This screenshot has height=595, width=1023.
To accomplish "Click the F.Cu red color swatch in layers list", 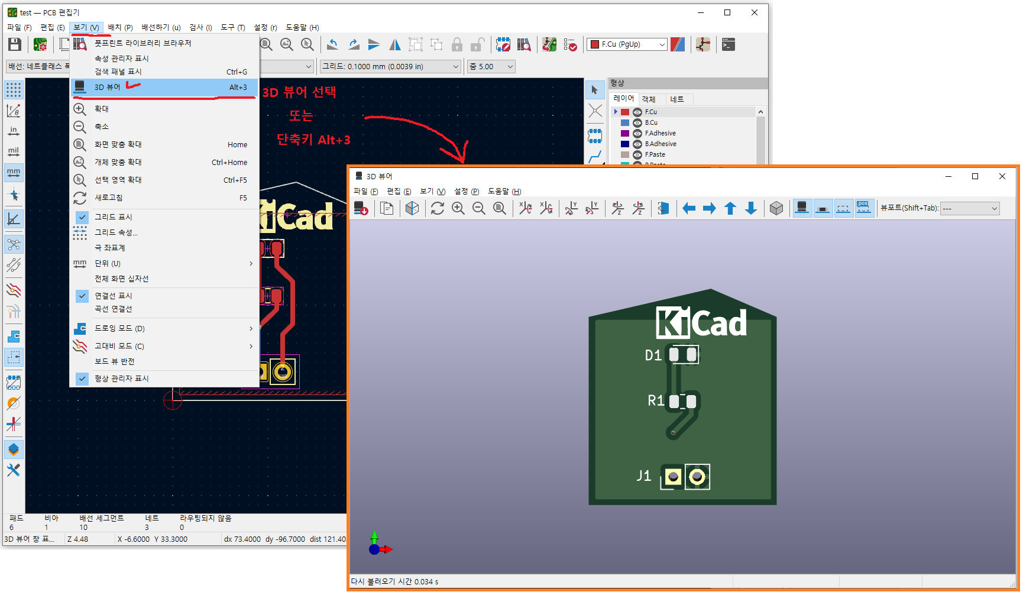I will [x=625, y=112].
